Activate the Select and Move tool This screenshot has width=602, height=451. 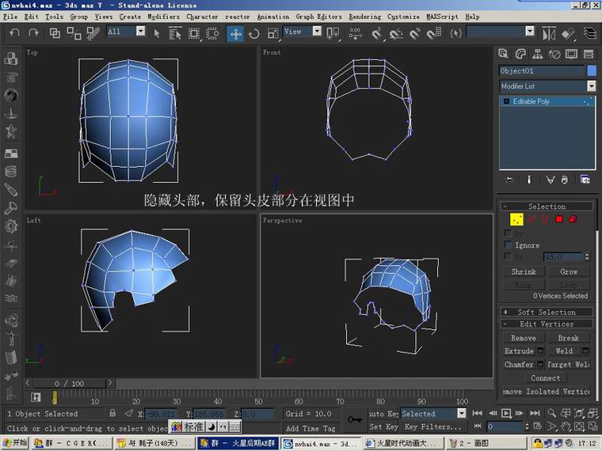click(235, 34)
